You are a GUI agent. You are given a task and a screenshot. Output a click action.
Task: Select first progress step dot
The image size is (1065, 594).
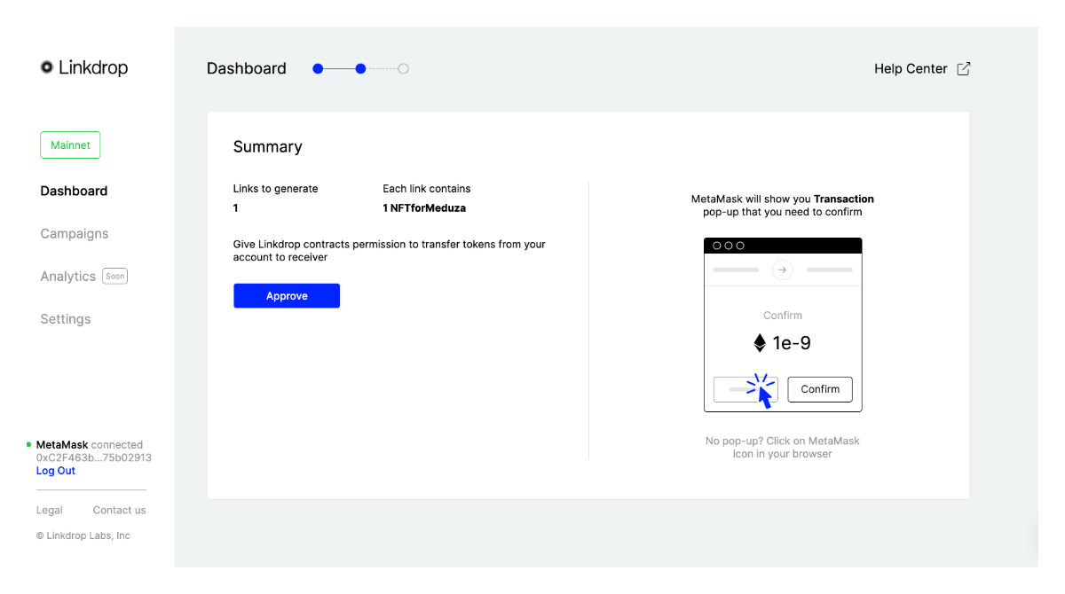tap(318, 68)
